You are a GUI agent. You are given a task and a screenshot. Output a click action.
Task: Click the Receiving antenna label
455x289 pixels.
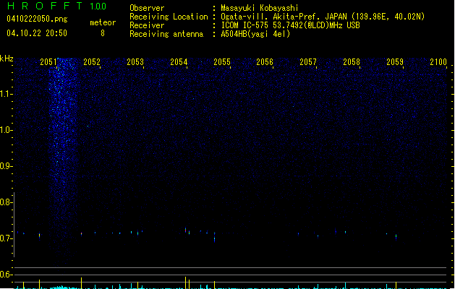click(x=166, y=34)
